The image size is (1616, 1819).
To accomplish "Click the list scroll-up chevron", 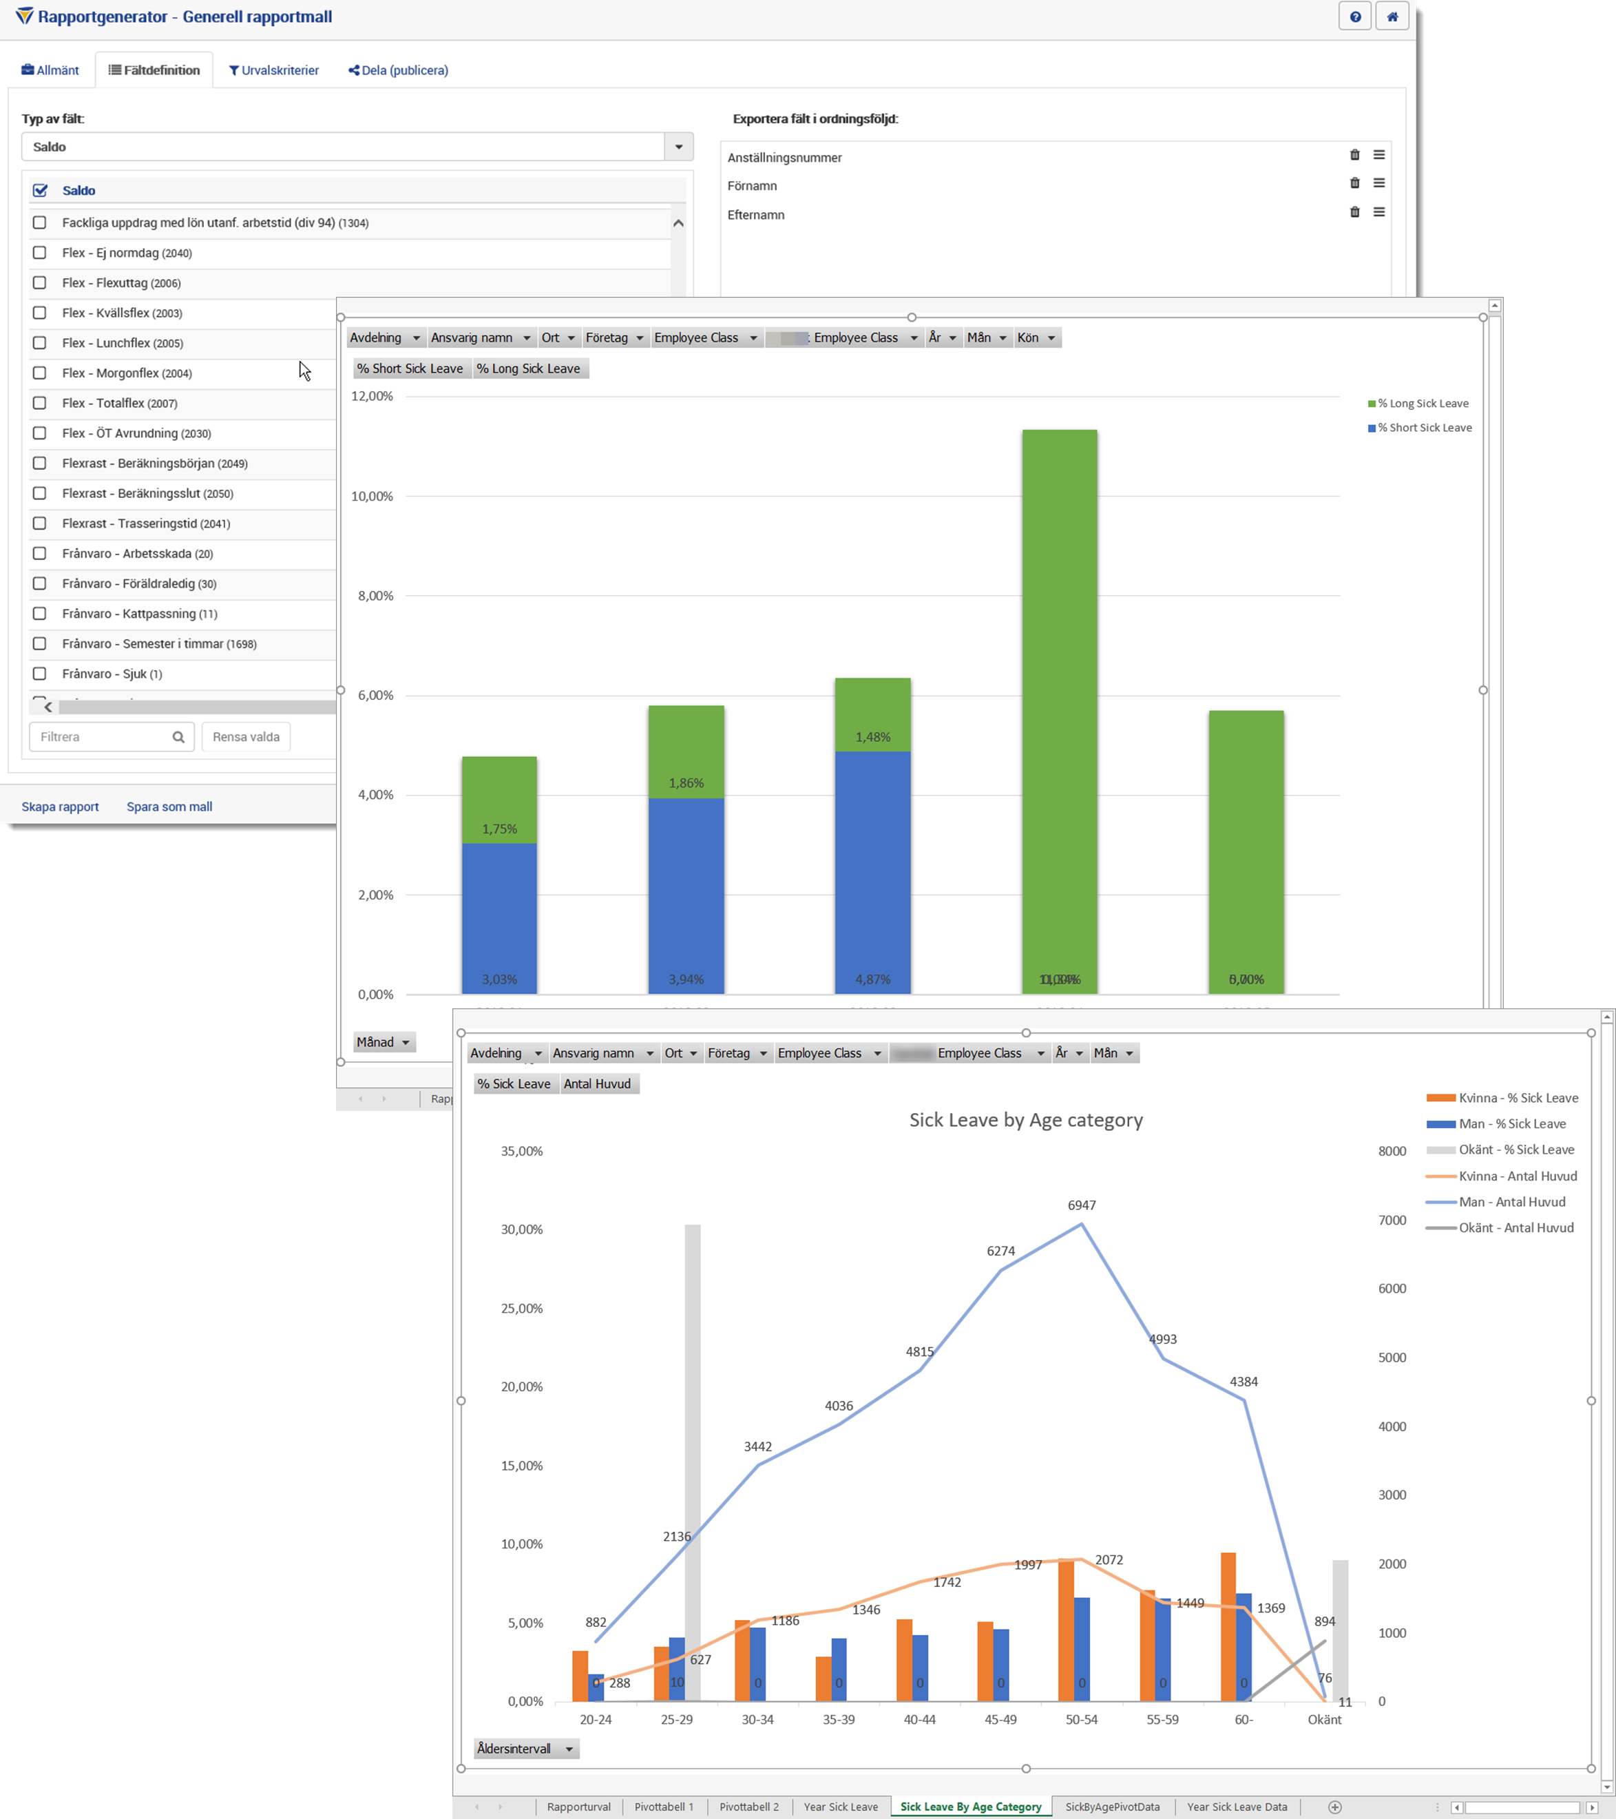I will [678, 222].
